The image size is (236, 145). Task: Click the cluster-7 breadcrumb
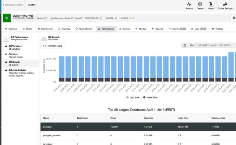pos(32,5)
